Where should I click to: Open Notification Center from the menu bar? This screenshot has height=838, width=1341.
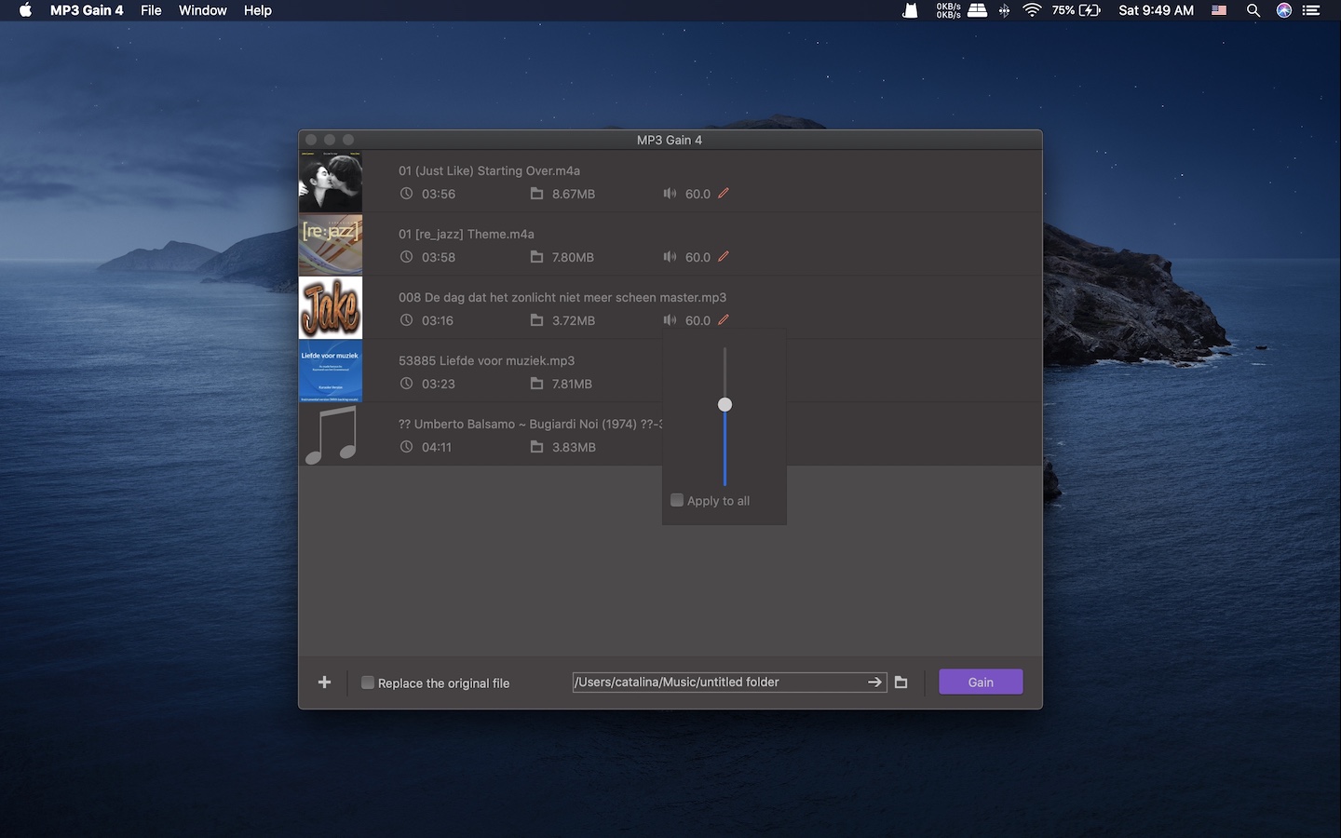1311,10
